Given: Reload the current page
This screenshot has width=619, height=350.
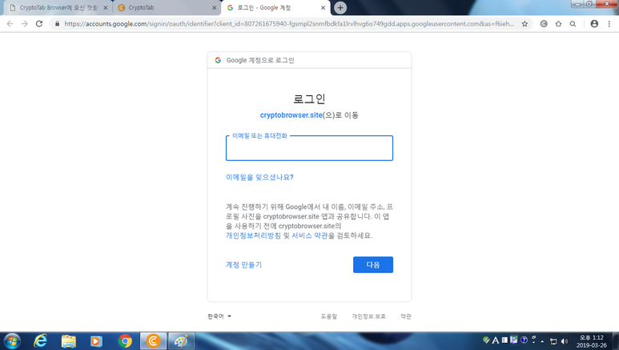Looking at the screenshot, I should click(39, 24).
